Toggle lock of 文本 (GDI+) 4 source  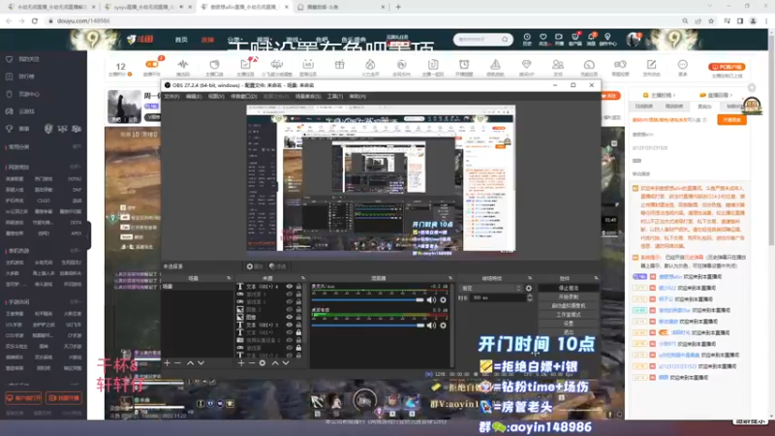[x=298, y=286]
